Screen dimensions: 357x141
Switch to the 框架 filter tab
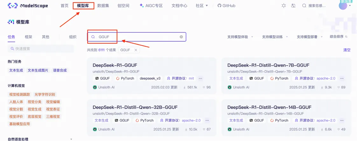[28, 37]
